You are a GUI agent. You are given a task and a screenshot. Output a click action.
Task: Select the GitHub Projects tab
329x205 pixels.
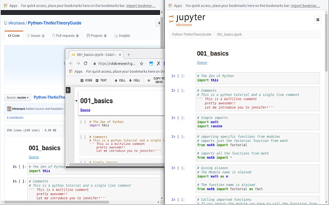tap(97, 36)
